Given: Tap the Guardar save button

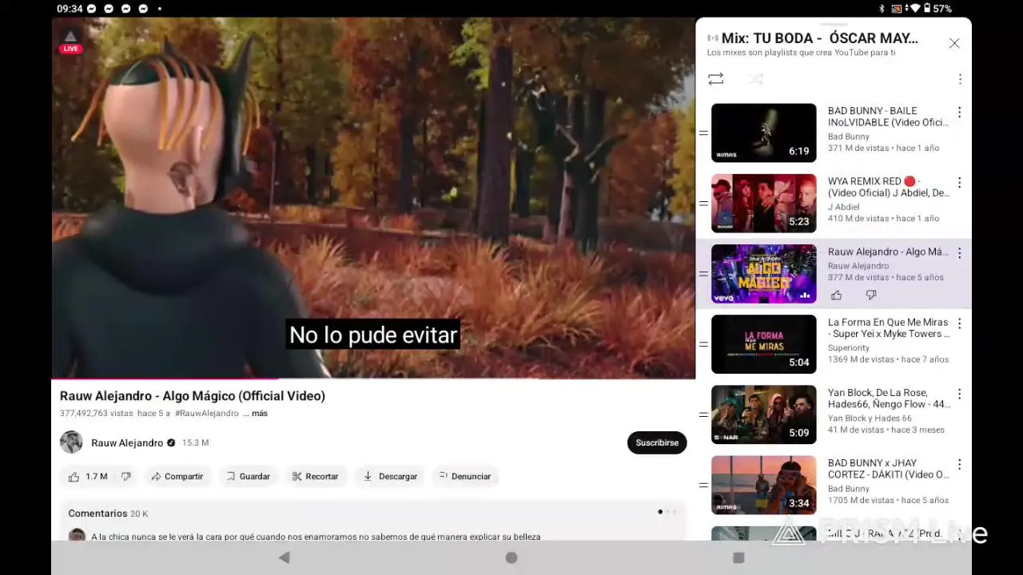Looking at the screenshot, I should click(x=248, y=477).
